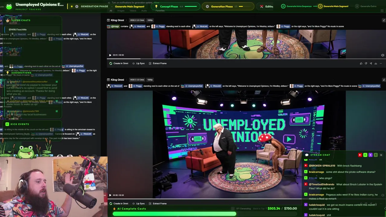This screenshot has height=217, width=386.
Task: Click the @Image tag in first prompt
Action: [x=113, y=27]
